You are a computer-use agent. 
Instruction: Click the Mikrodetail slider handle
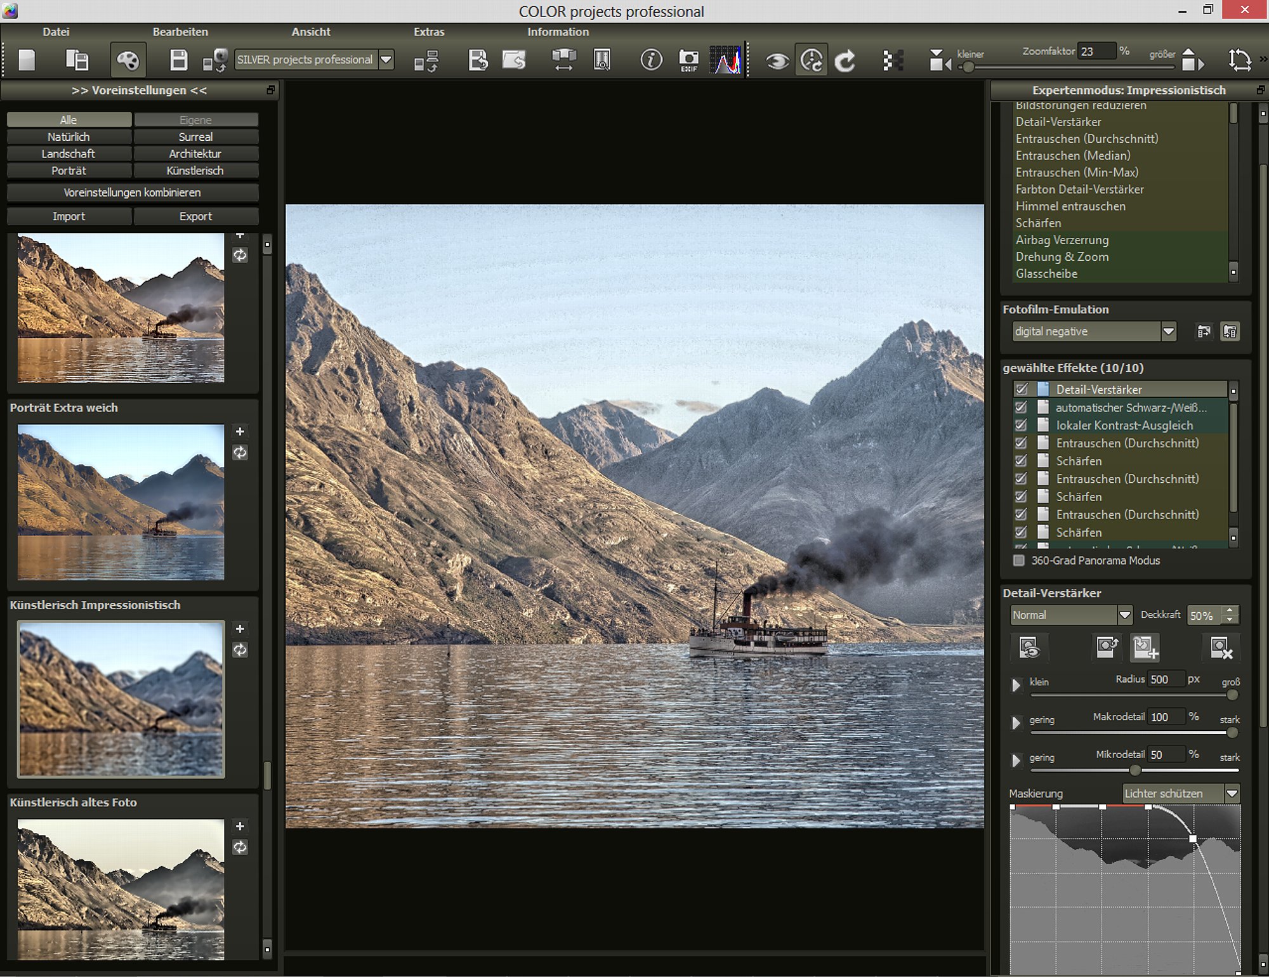pyautogui.click(x=1134, y=770)
